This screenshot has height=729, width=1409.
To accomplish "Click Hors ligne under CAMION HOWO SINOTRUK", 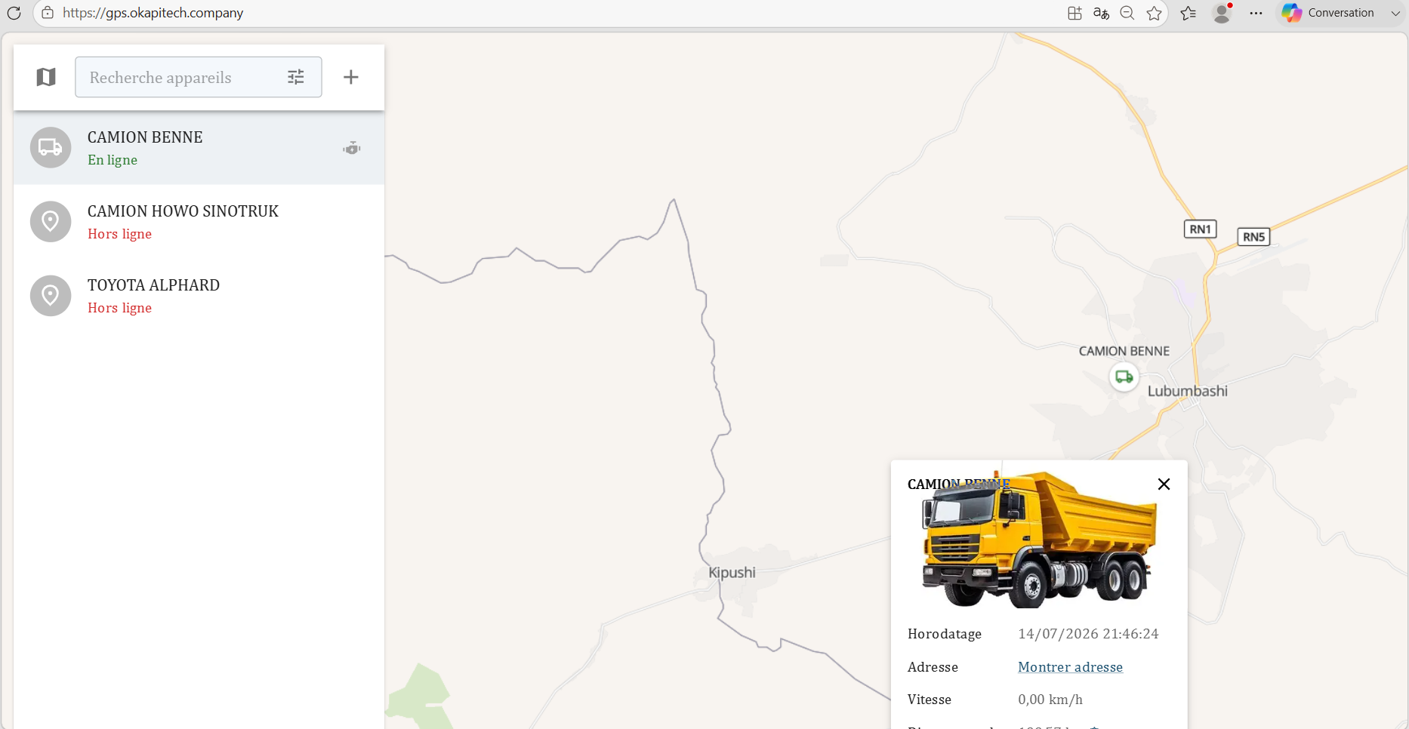I will [x=119, y=234].
